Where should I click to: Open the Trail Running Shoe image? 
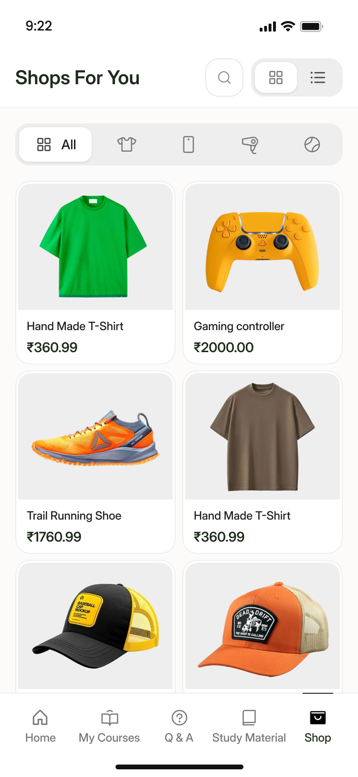tap(95, 436)
